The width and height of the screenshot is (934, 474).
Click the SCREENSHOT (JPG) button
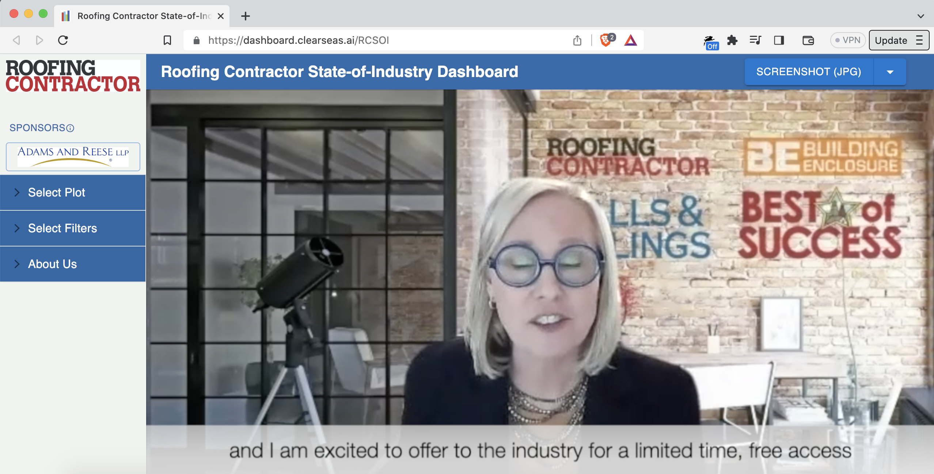808,72
